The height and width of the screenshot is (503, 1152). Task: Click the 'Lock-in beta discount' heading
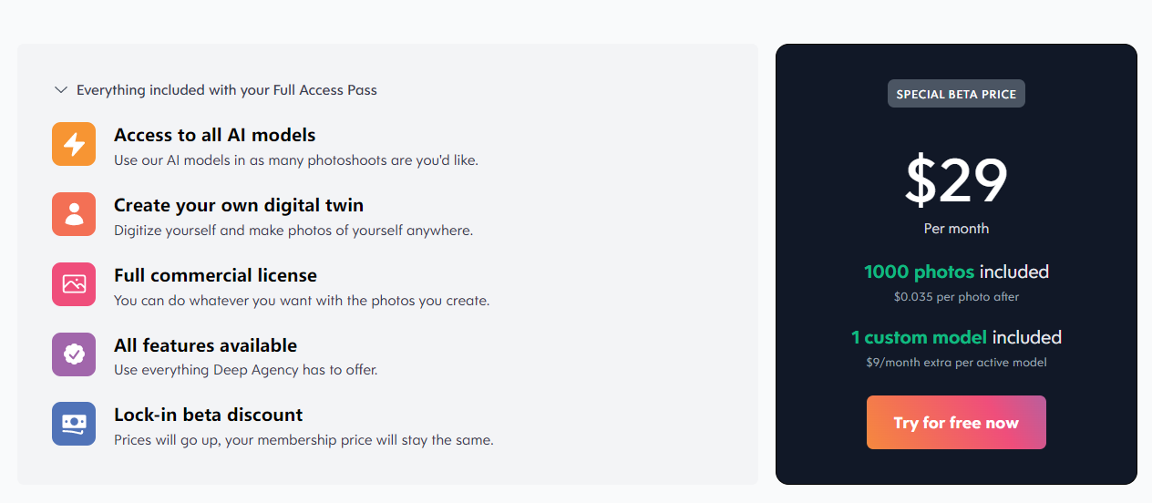point(208,415)
